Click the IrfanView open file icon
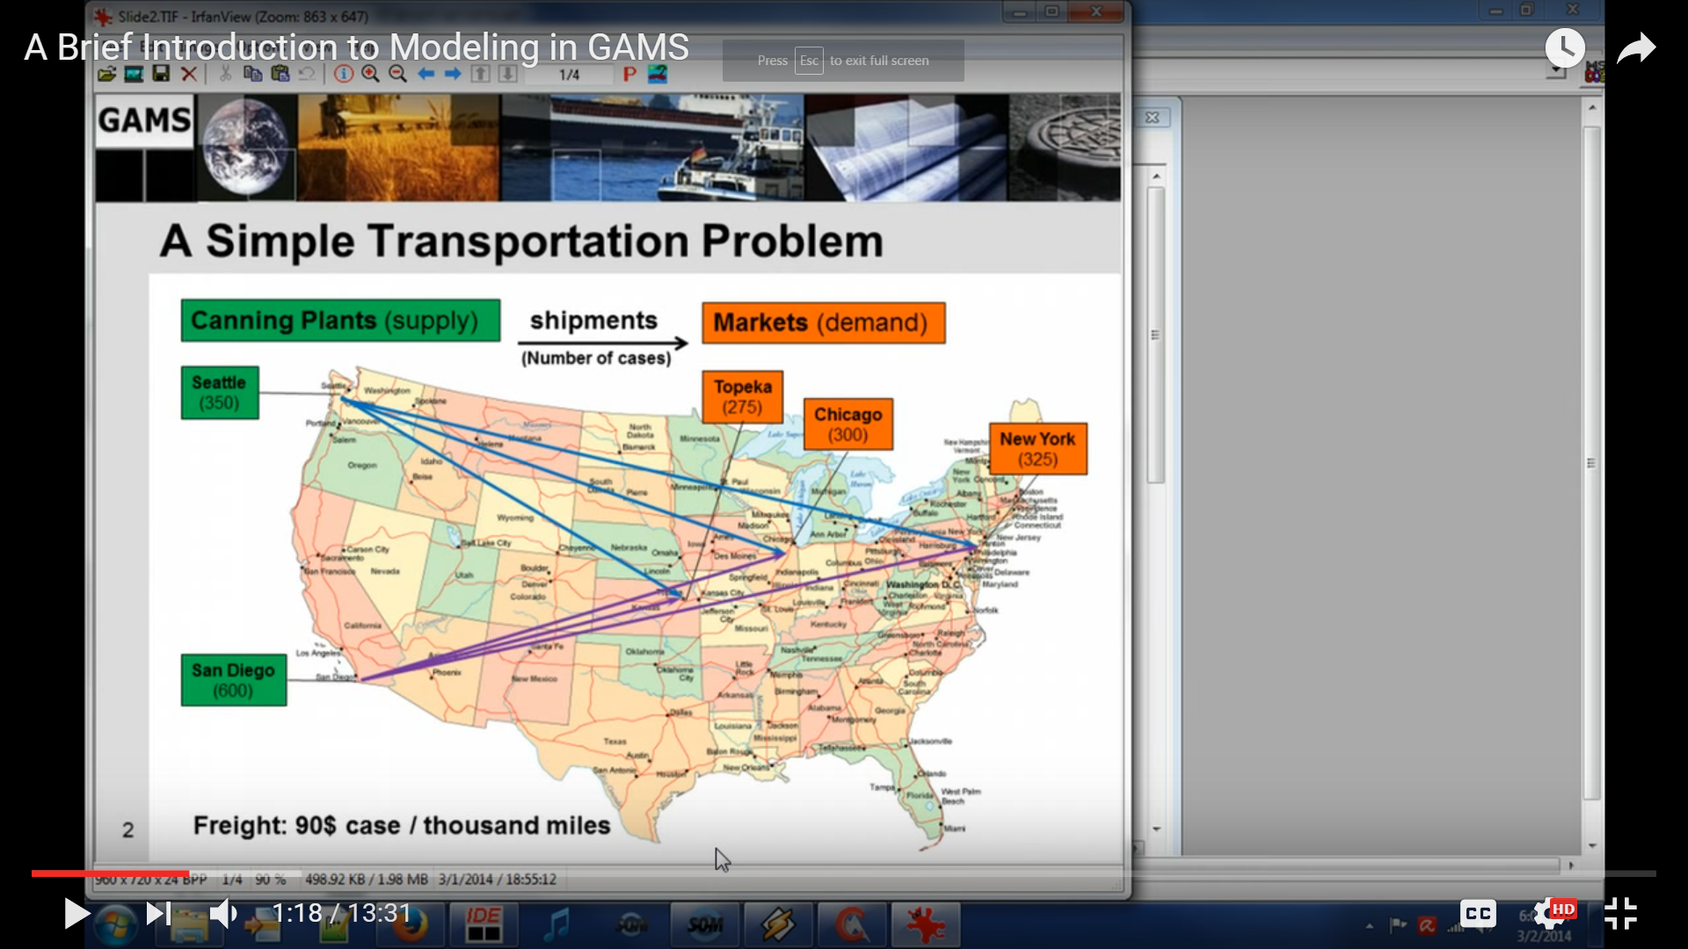 pyautogui.click(x=106, y=75)
